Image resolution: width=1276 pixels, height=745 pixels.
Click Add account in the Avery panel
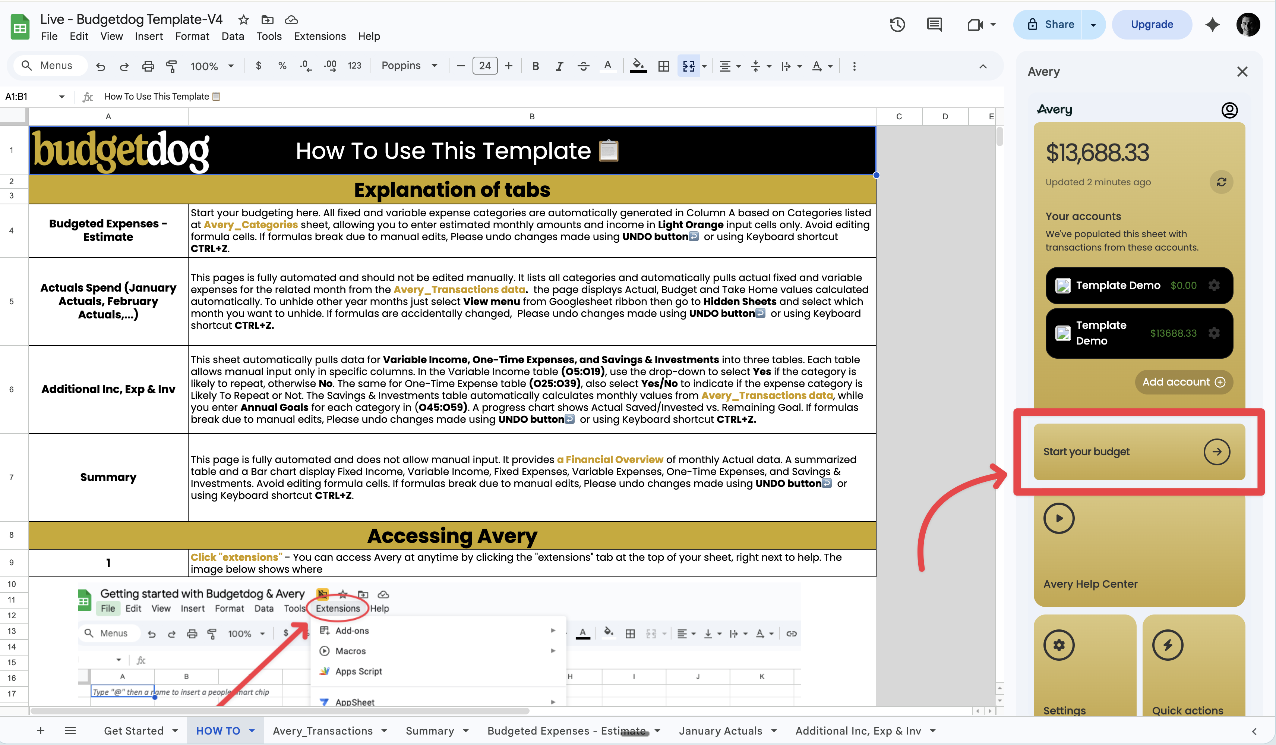(1184, 382)
